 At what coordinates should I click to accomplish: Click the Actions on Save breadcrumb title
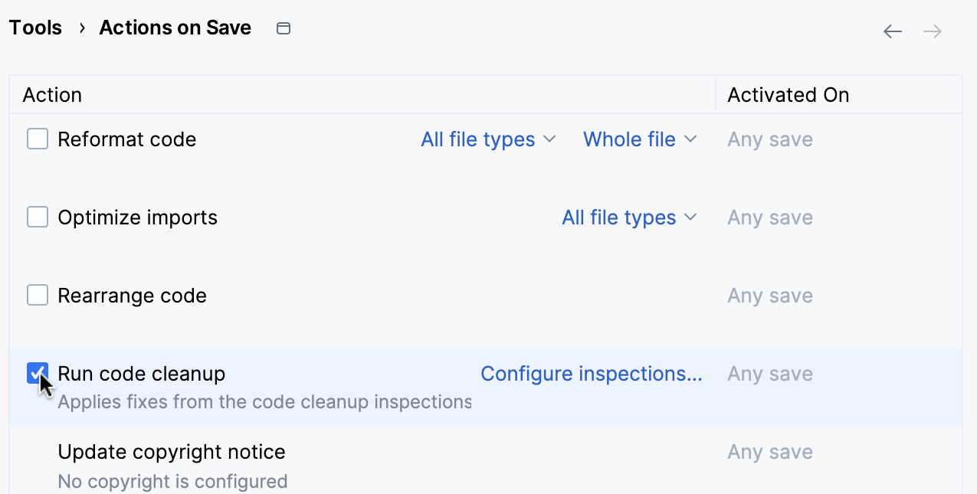(x=175, y=28)
